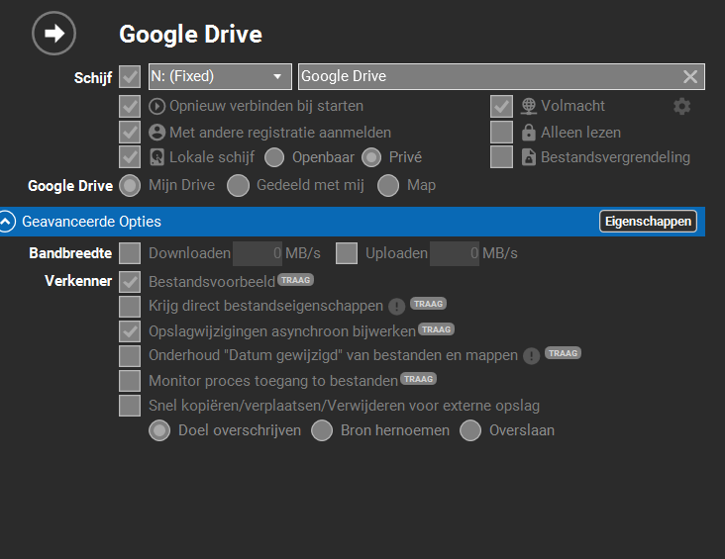Enable Onderhoud Datum gewijzigd checkbox
This screenshot has height=559, width=725.
click(130, 356)
